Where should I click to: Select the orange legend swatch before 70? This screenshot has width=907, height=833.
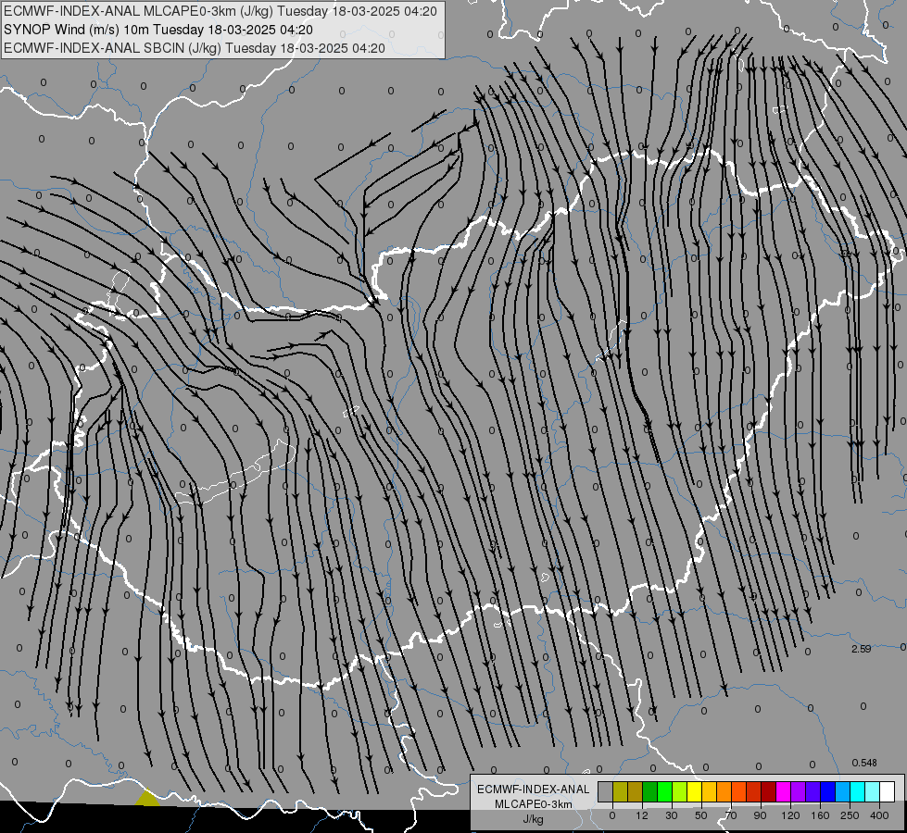click(724, 791)
